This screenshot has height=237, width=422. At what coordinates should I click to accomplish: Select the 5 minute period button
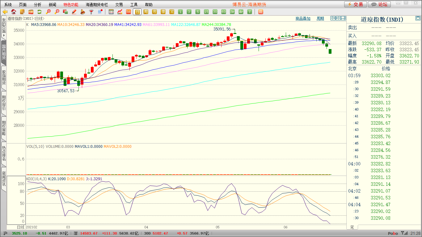198,12
